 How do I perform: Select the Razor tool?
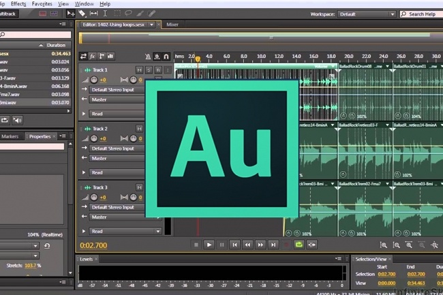point(82,13)
